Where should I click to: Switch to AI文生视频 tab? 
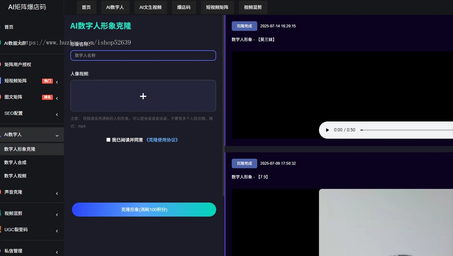[x=150, y=7]
